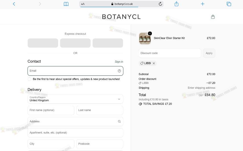This screenshot has width=243, height=151.
Task: Click the City input field
Action: coord(51,144)
